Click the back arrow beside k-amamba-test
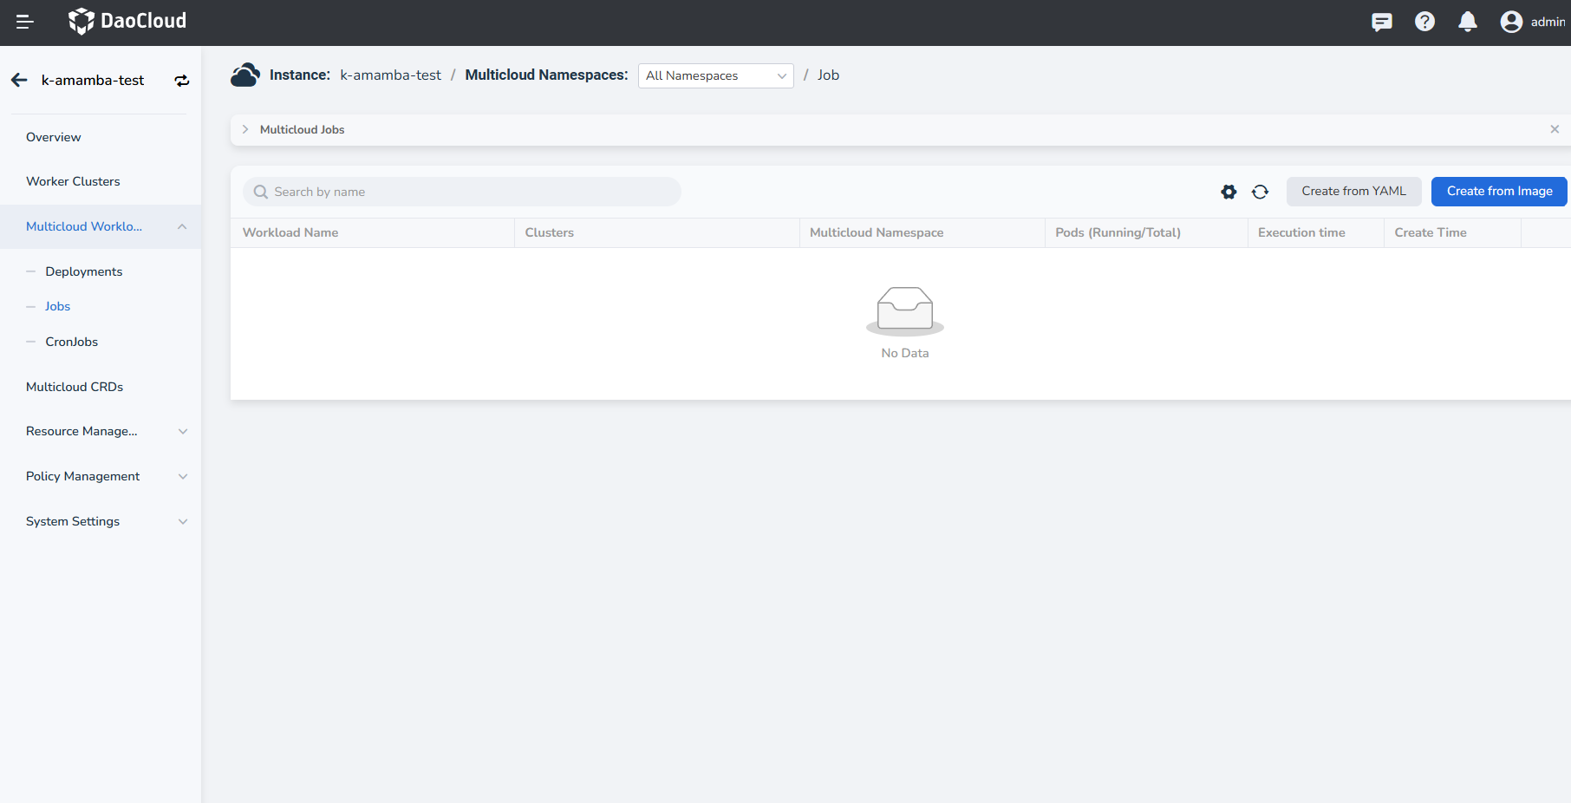 [x=19, y=81]
